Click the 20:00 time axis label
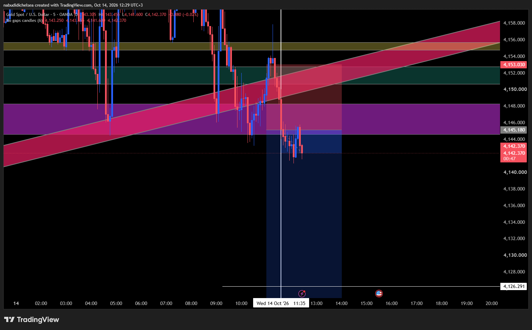 [x=492, y=303]
